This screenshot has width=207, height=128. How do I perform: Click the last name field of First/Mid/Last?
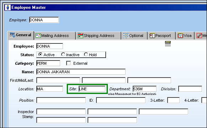click(149, 80)
